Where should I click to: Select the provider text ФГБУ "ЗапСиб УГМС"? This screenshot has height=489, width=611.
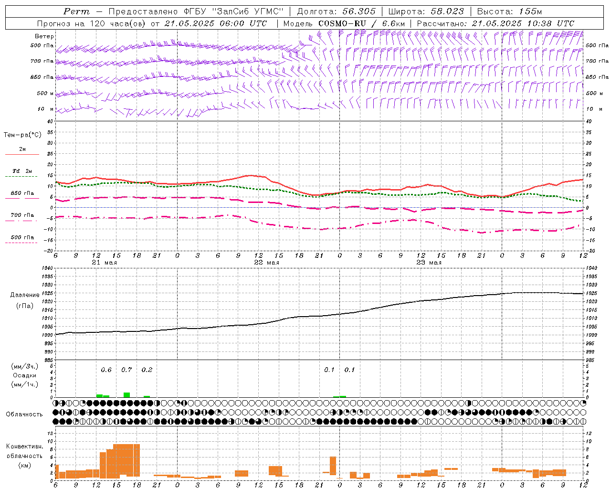coord(233,11)
